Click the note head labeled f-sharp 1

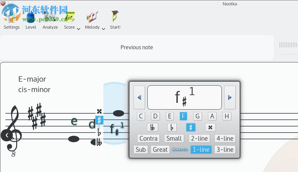click(118, 113)
